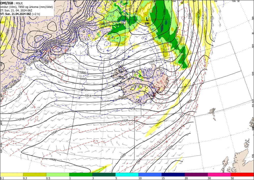Click the '62N 0W' label on the right edge
Screen dimensions: 254x180
252,103
